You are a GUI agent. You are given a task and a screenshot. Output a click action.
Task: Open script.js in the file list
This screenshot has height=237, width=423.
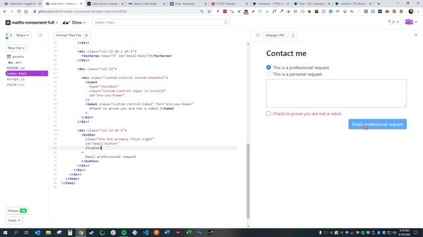pos(16,79)
